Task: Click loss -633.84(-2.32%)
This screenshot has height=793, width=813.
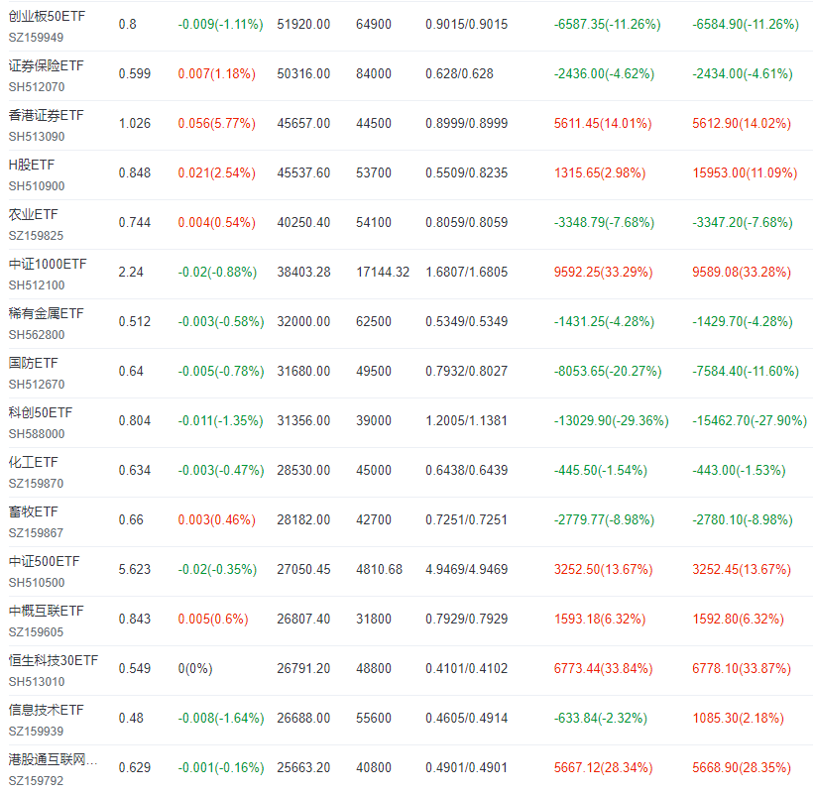Action: click(601, 719)
